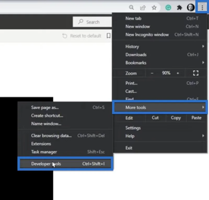Open the Chrome three-dot menu button
The image size is (209, 200).
click(202, 8)
